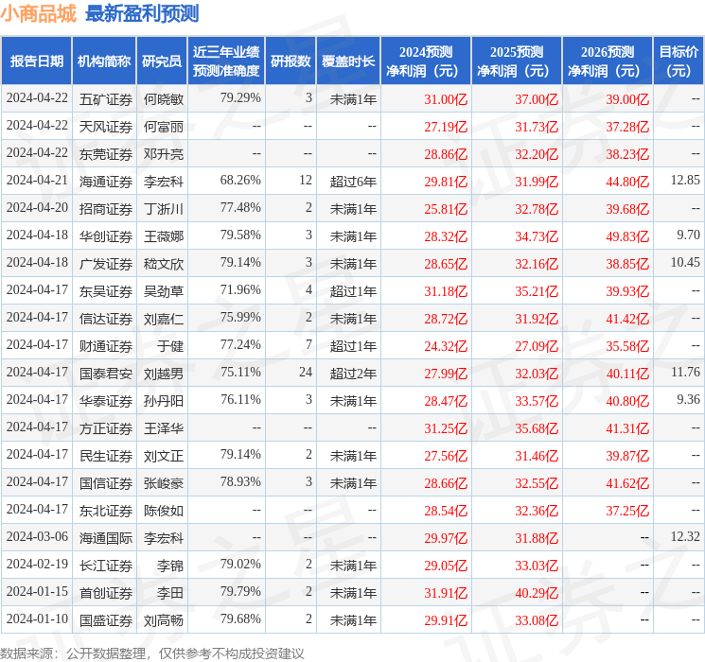Click researcher name 刘嘉仁
The width and height of the screenshot is (705, 662).
164,319
